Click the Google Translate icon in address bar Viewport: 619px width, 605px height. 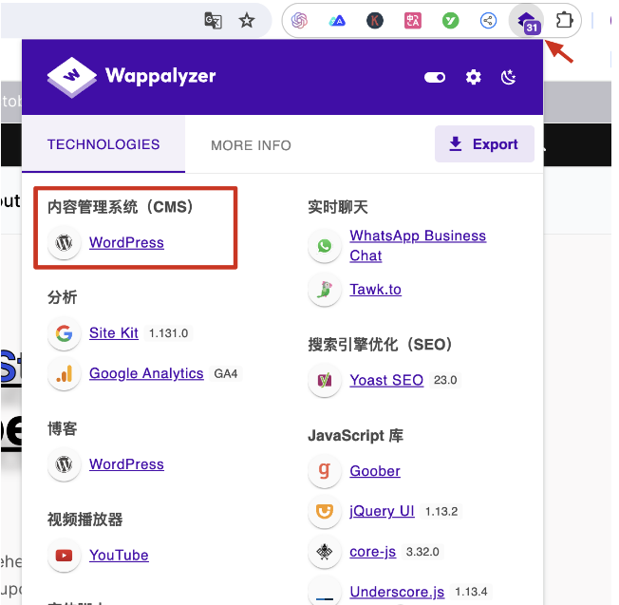213,21
